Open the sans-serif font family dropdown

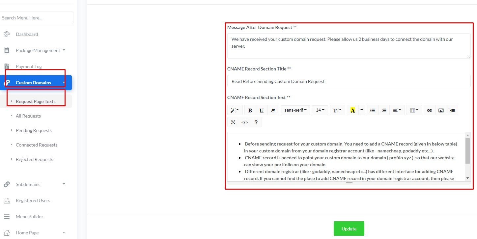coord(295,110)
